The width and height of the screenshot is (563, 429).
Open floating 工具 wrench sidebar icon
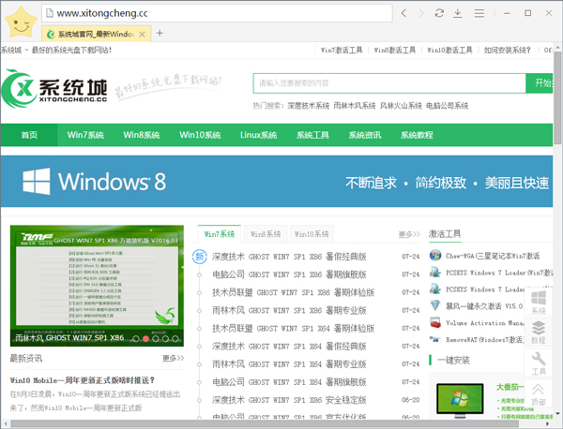(539, 362)
